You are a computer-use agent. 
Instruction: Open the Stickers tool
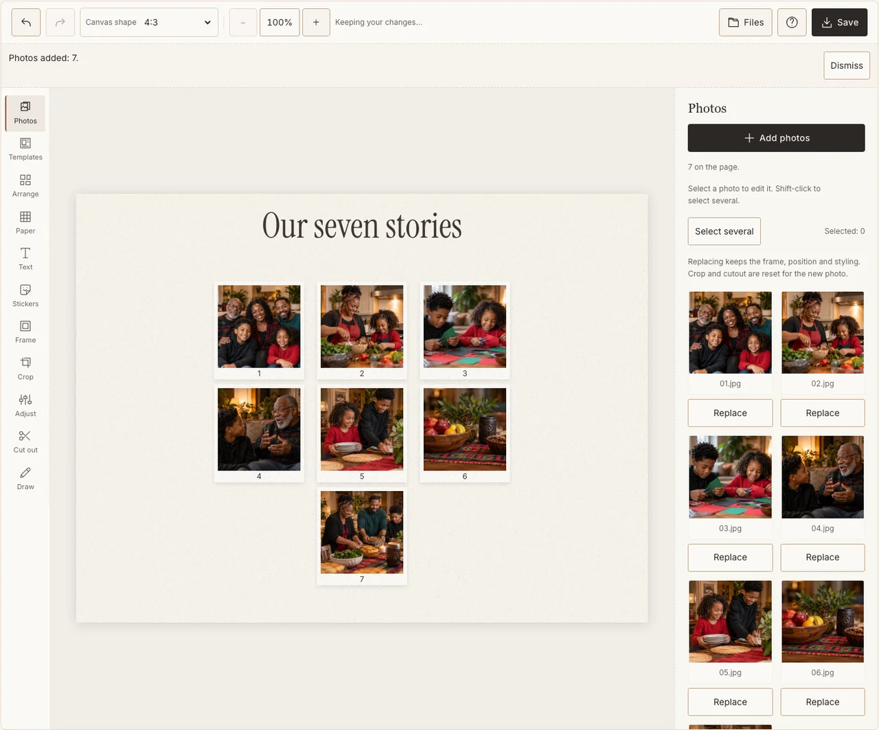25,296
